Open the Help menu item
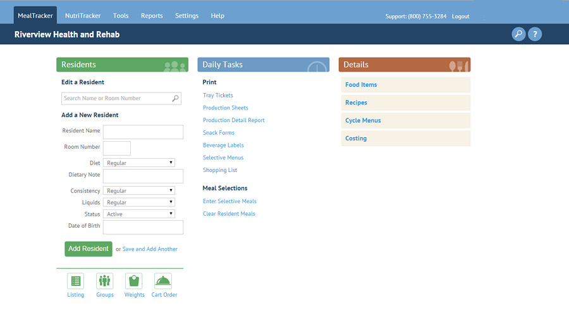Image resolution: width=569 pixels, height=322 pixels. tap(217, 16)
